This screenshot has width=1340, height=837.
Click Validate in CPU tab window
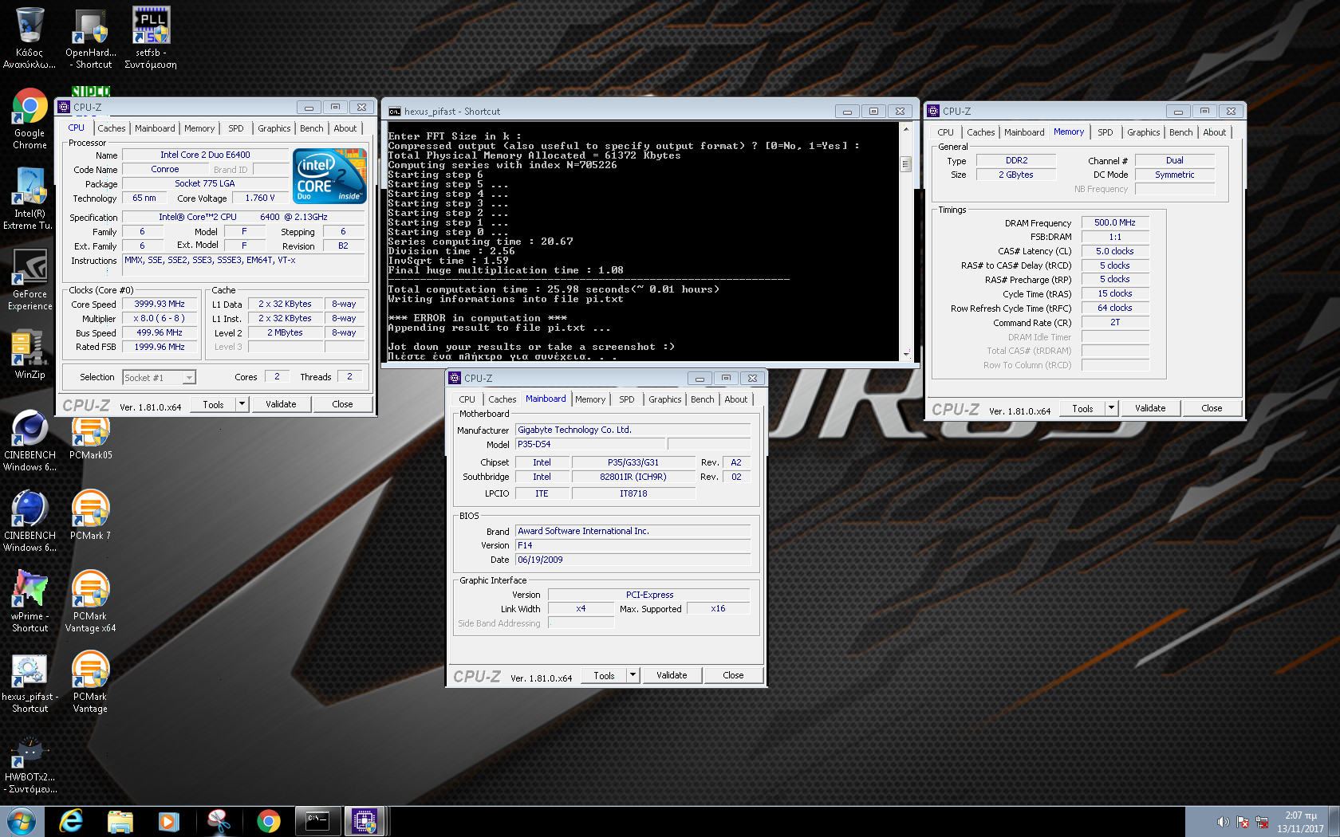point(281,404)
